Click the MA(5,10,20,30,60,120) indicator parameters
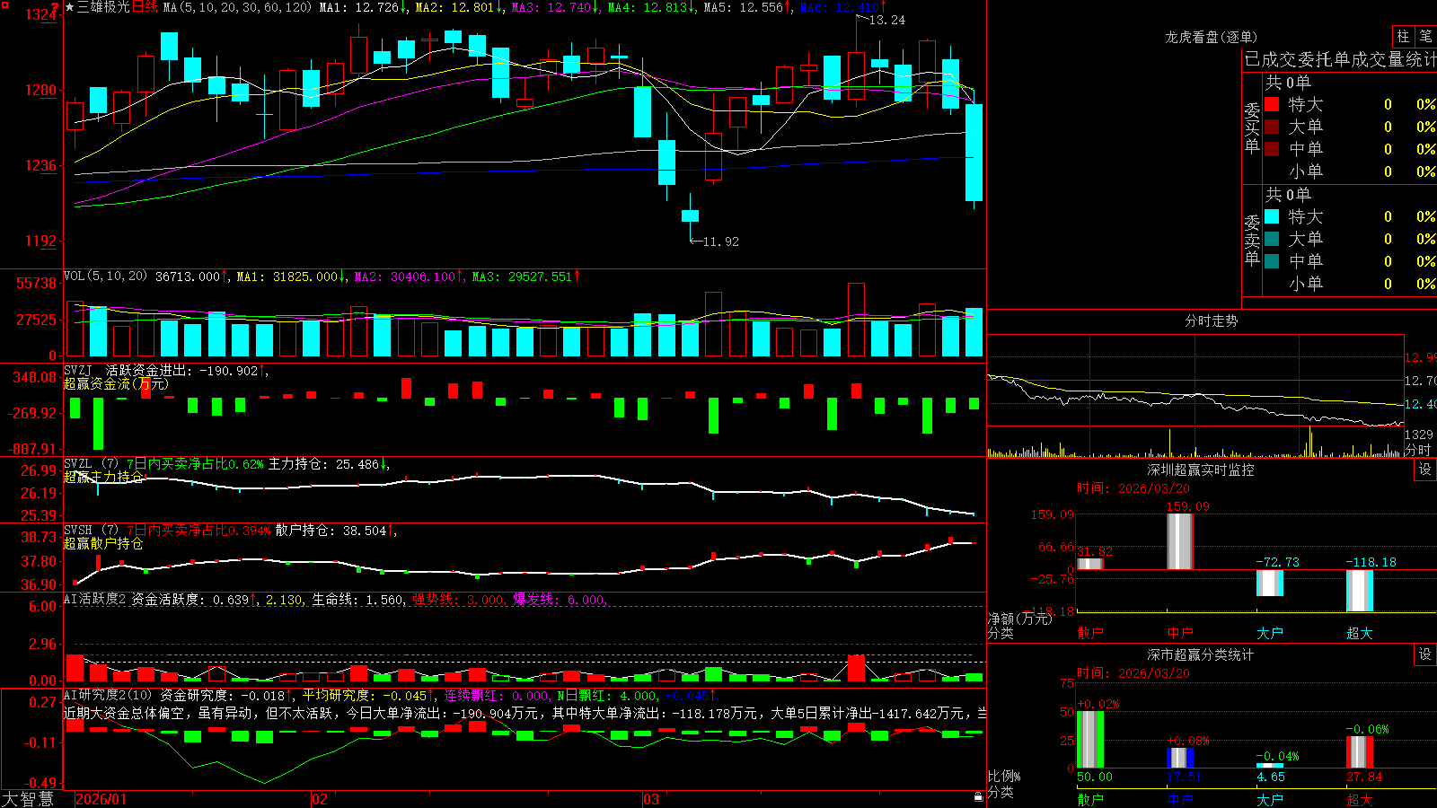The width and height of the screenshot is (1437, 808). tap(237, 7)
